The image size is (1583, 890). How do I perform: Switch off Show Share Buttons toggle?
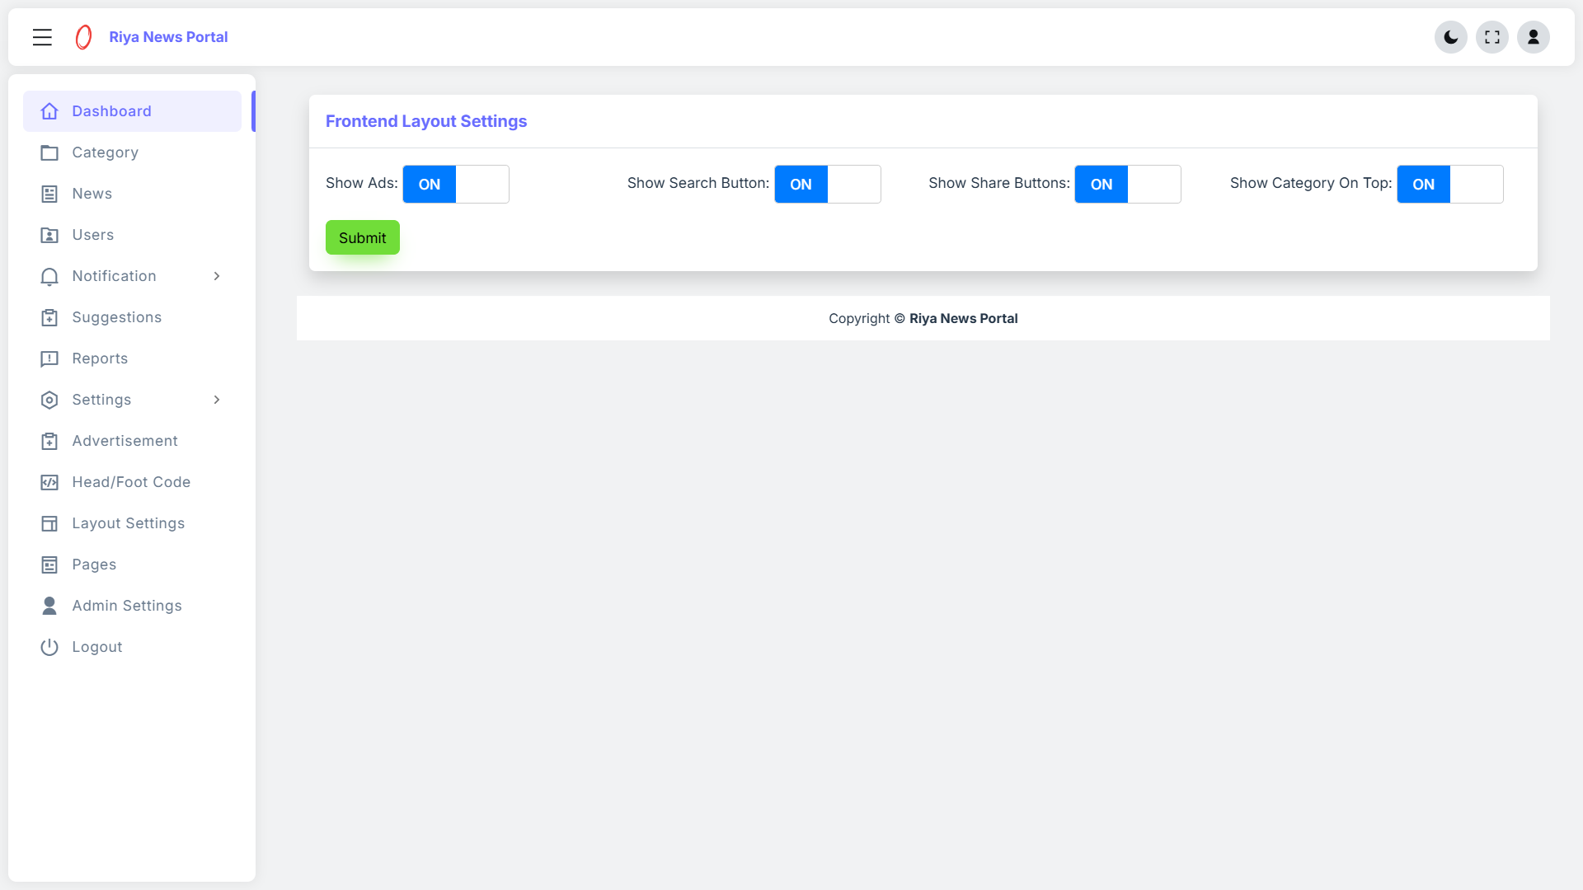pyautogui.click(x=1127, y=184)
